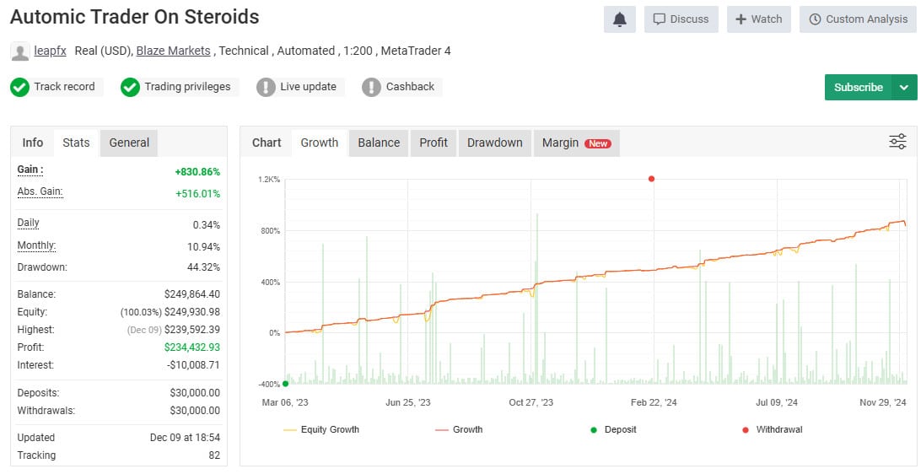Open the Balance chart tab

click(x=379, y=143)
